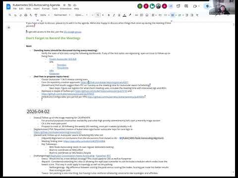Redo the last action
Image resolution: width=238 pixels, height=178 pixels.
[x=20, y=15]
